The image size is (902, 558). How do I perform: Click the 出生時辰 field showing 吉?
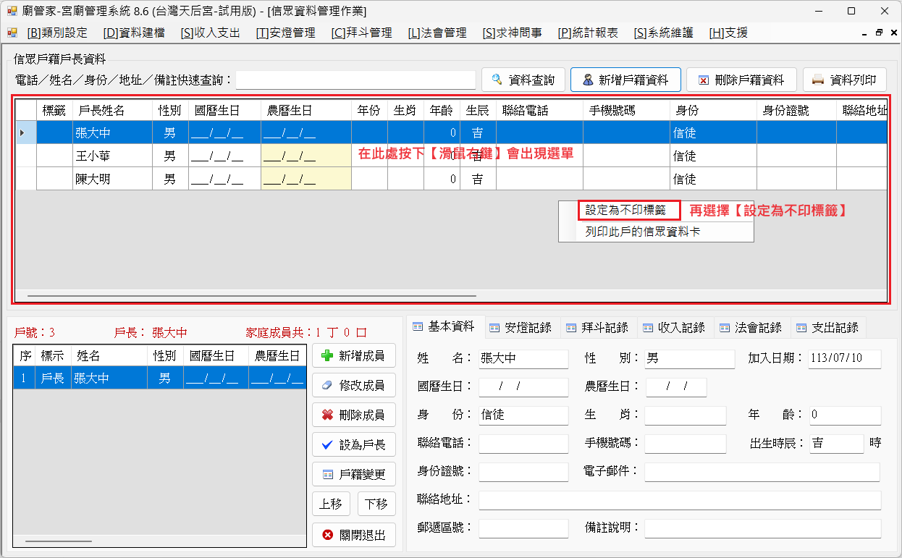(x=836, y=444)
